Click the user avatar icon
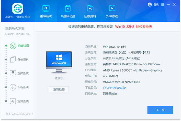181x121 pixels. click(x=150, y=5)
